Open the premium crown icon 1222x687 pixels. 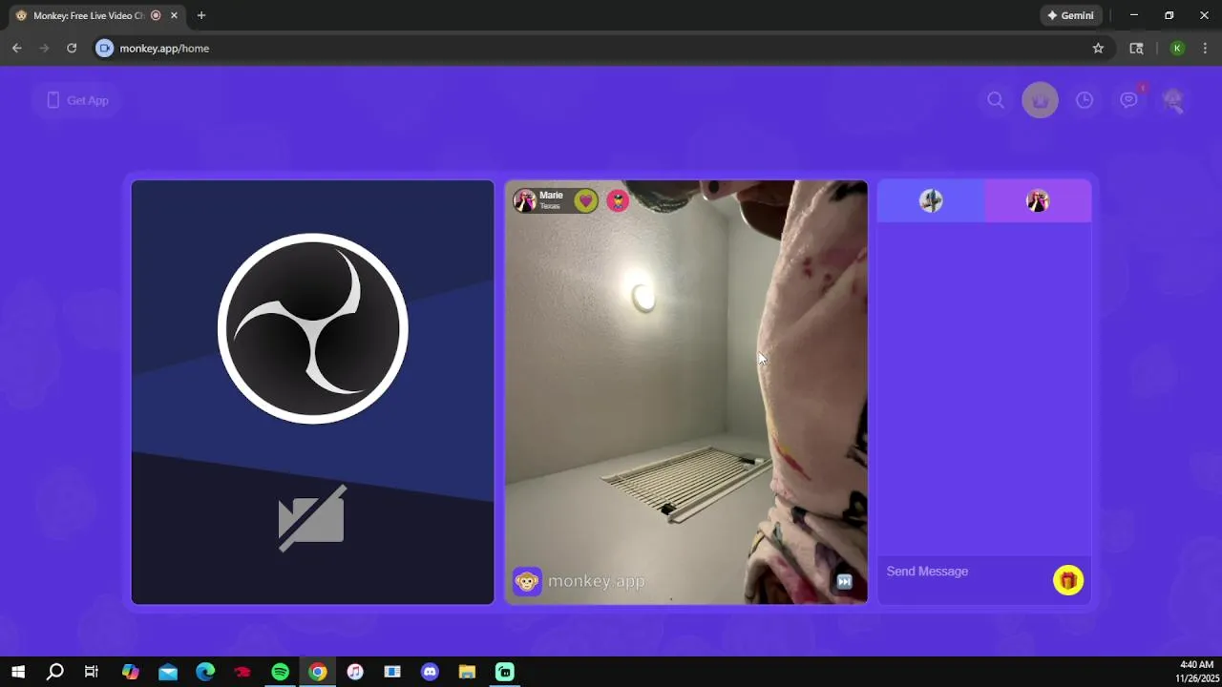[x=1040, y=100]
